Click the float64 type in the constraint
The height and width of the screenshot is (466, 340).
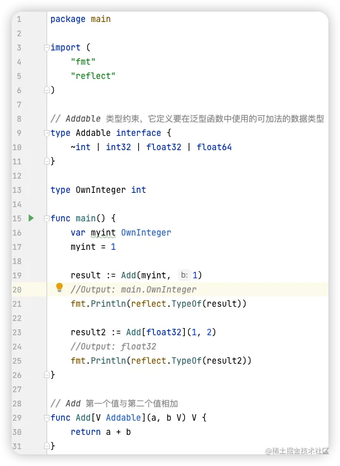click(214, 147)
